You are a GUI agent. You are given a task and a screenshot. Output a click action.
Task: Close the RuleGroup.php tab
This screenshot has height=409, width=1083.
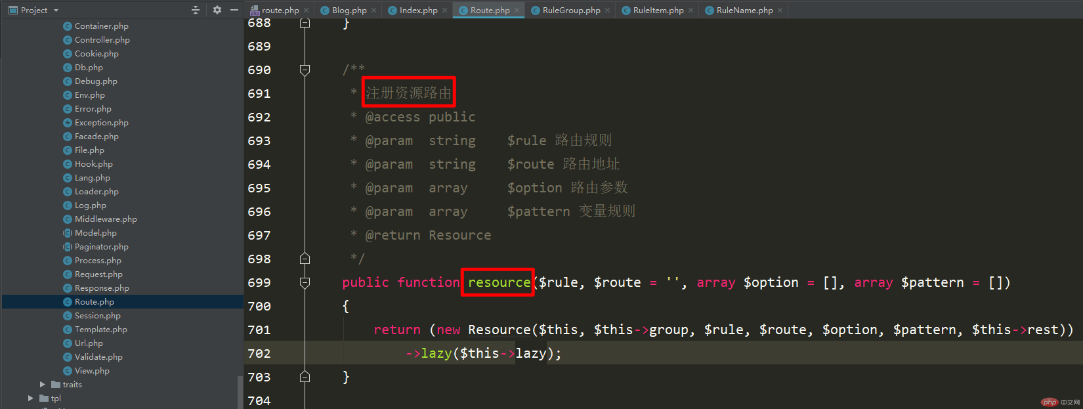607,11
